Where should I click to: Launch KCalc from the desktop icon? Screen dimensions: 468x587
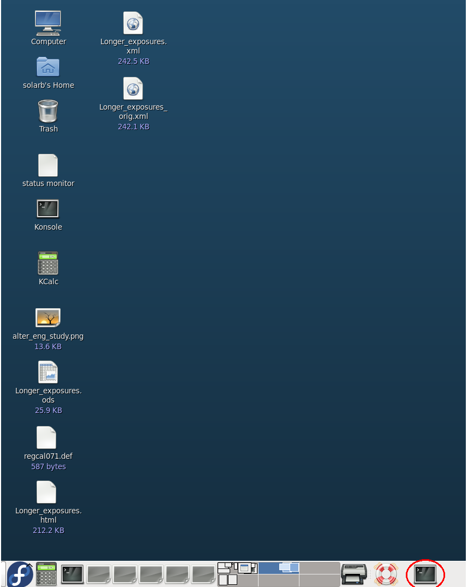tap(48, 263)
